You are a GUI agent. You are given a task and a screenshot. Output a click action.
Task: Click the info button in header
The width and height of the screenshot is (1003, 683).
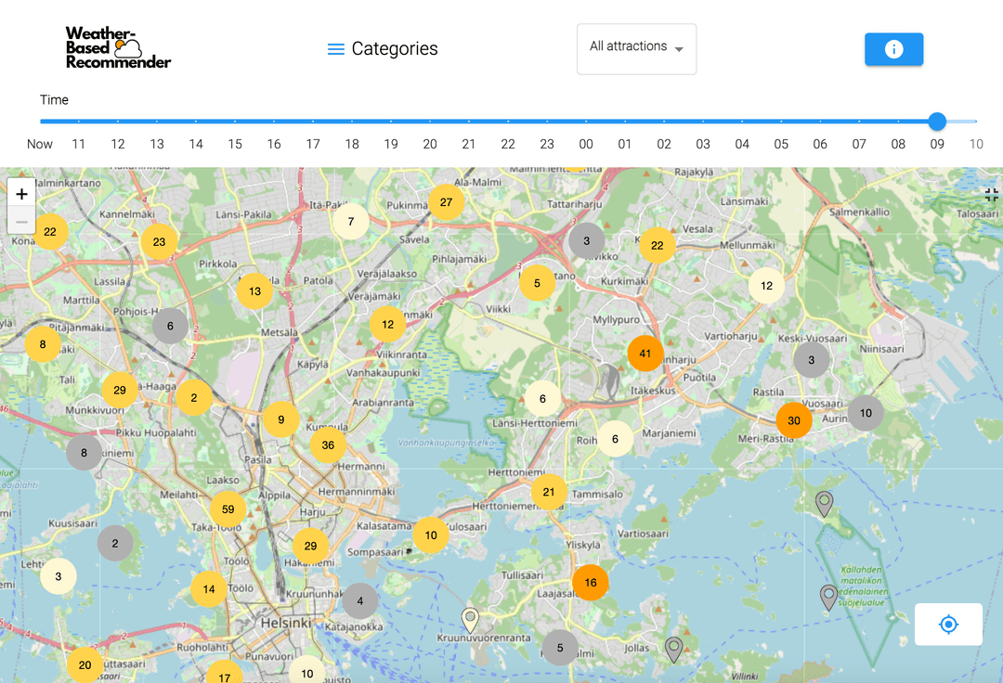pos(893,49)
